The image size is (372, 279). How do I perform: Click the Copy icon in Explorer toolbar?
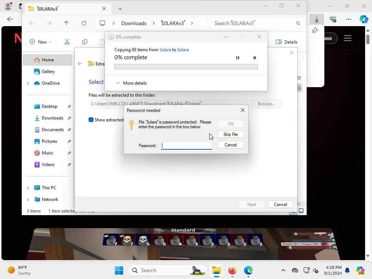(x=84, y=42)
